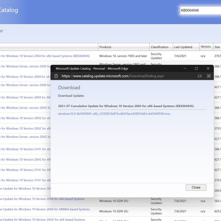Open Update for Version 20H2 x64-based Systems link
This screenshot has width=221, height=221.
[43, 219]
